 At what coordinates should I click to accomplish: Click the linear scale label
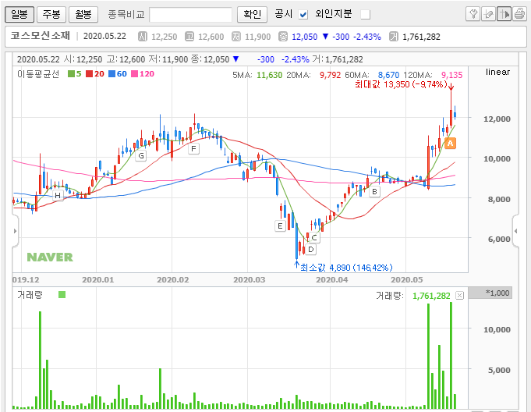[x=497, y=72]
